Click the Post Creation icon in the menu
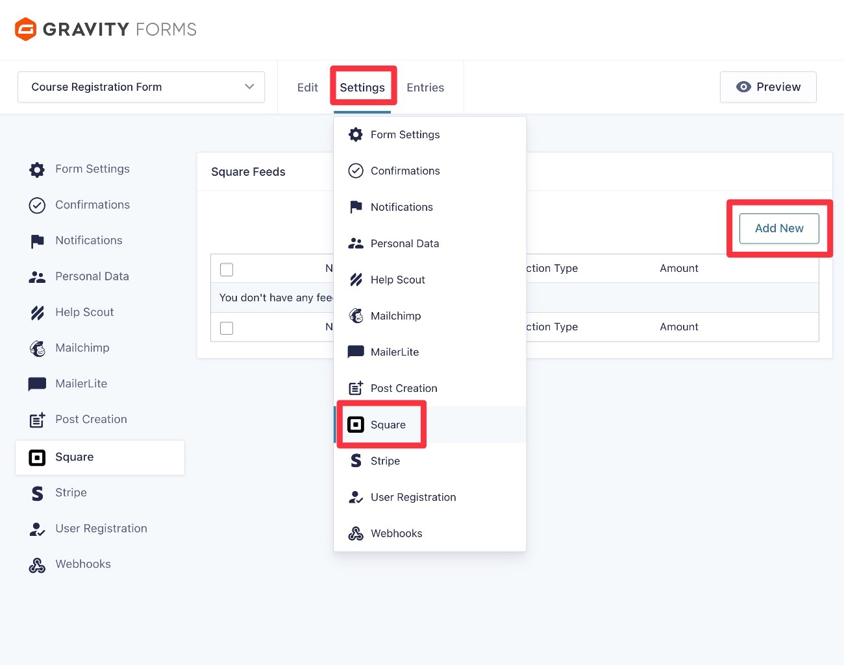844x665 pixels. pos(356,387)
